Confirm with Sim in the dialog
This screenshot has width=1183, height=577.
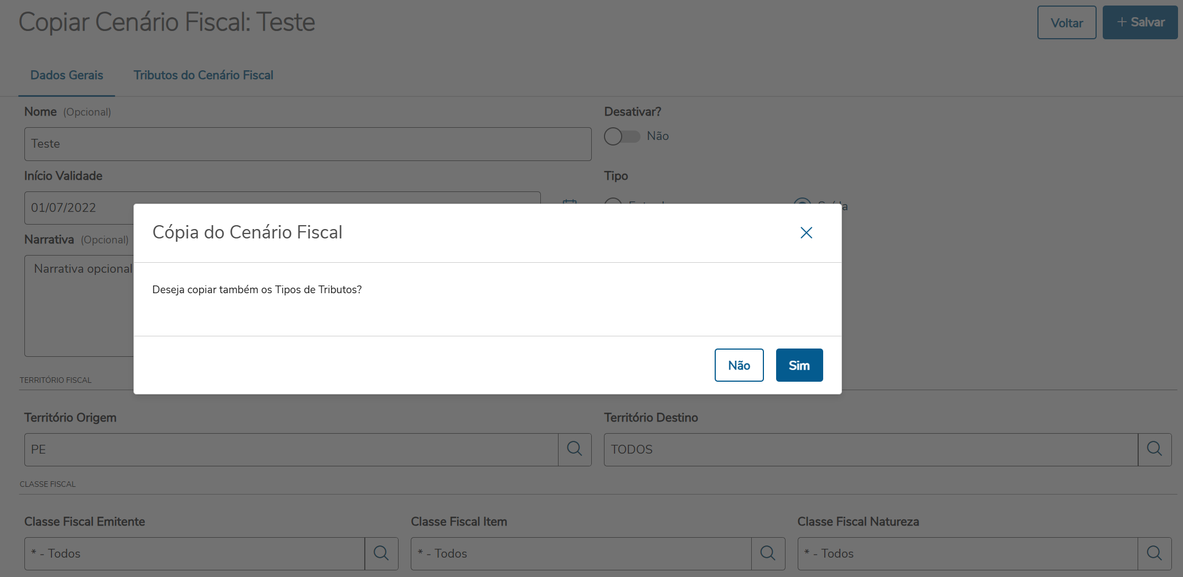click(x=799, y=365)
